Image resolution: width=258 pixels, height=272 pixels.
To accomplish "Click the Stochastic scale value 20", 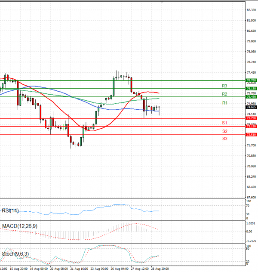I will (248, 261).
